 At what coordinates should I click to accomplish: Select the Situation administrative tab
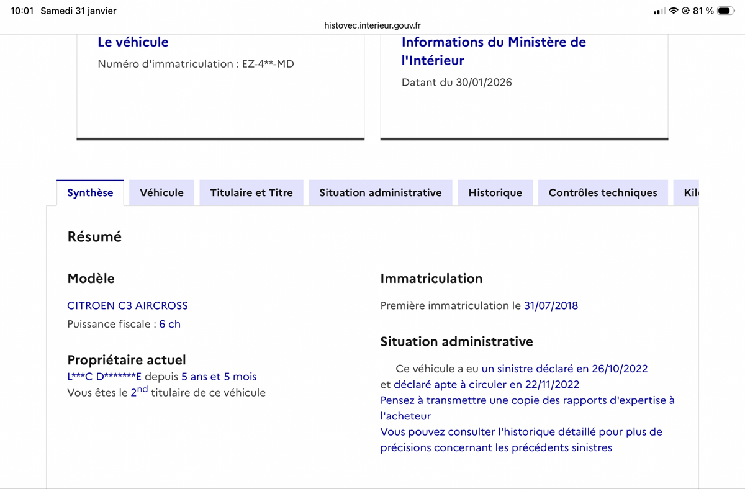coord(380,192)
